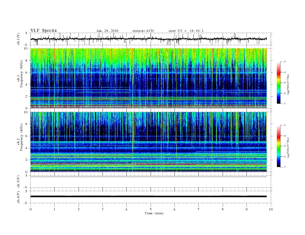Click time axis tick label "1"
305x235 pixels.
point(54,209)
